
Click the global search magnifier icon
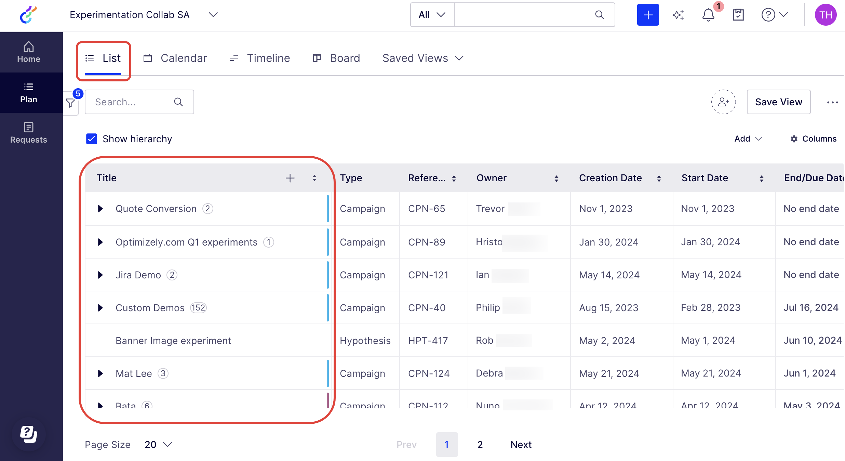pos(600,15)
